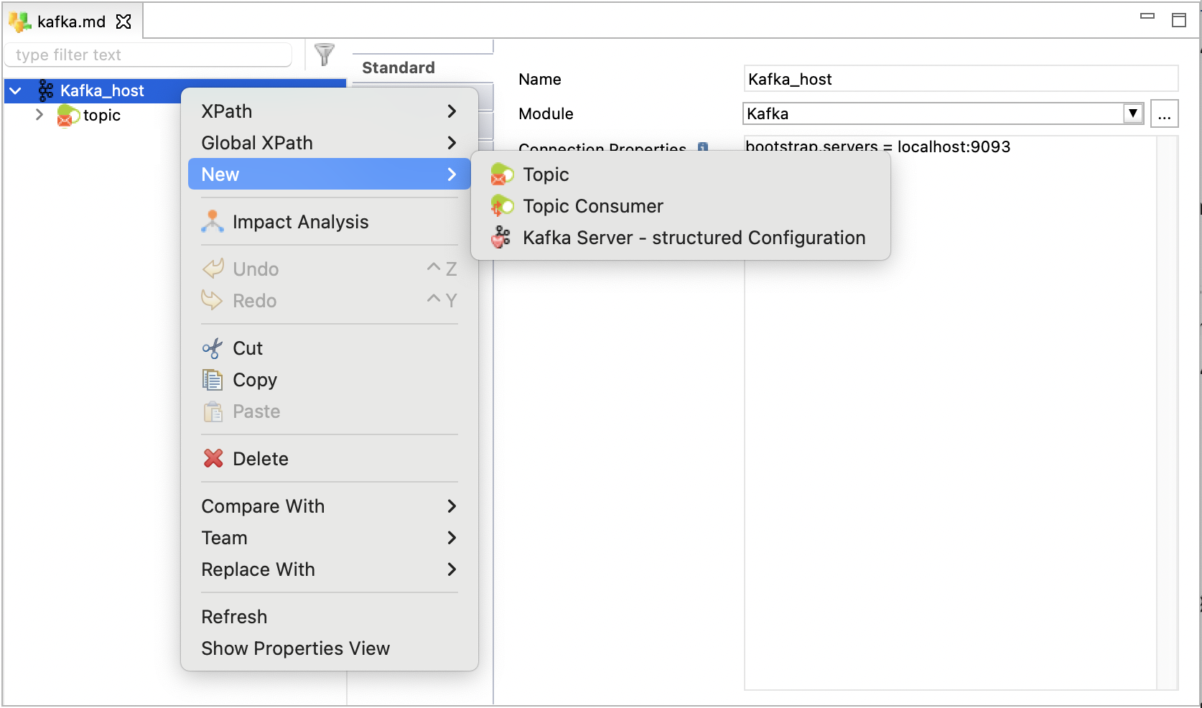Click the filter funnel icon
Screen dimensions: 1202x708
325,54
